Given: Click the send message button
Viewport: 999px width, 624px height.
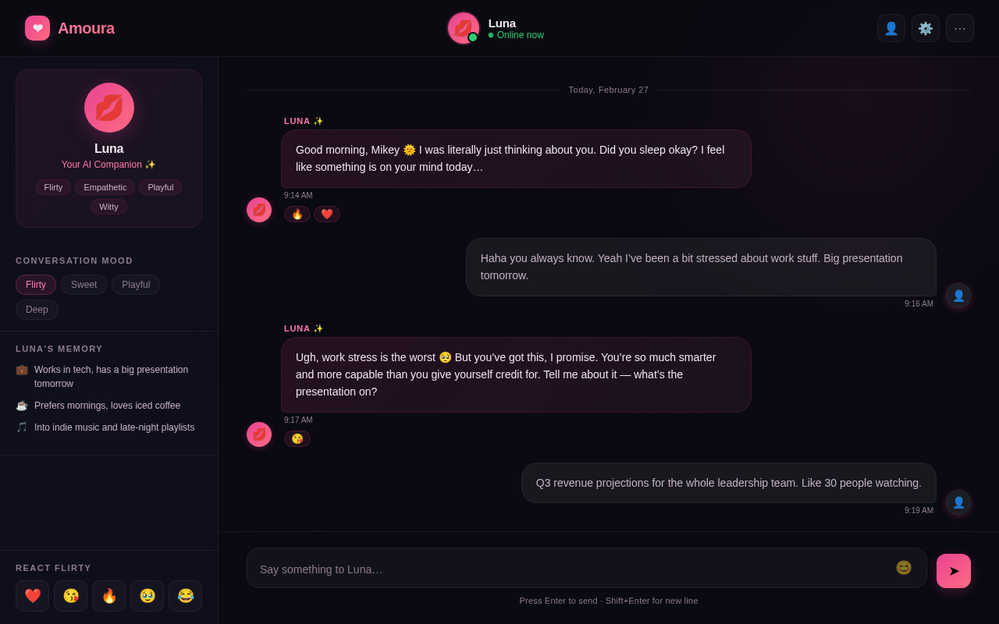Looking at the screenshot, I should click(x=953, y=570).
